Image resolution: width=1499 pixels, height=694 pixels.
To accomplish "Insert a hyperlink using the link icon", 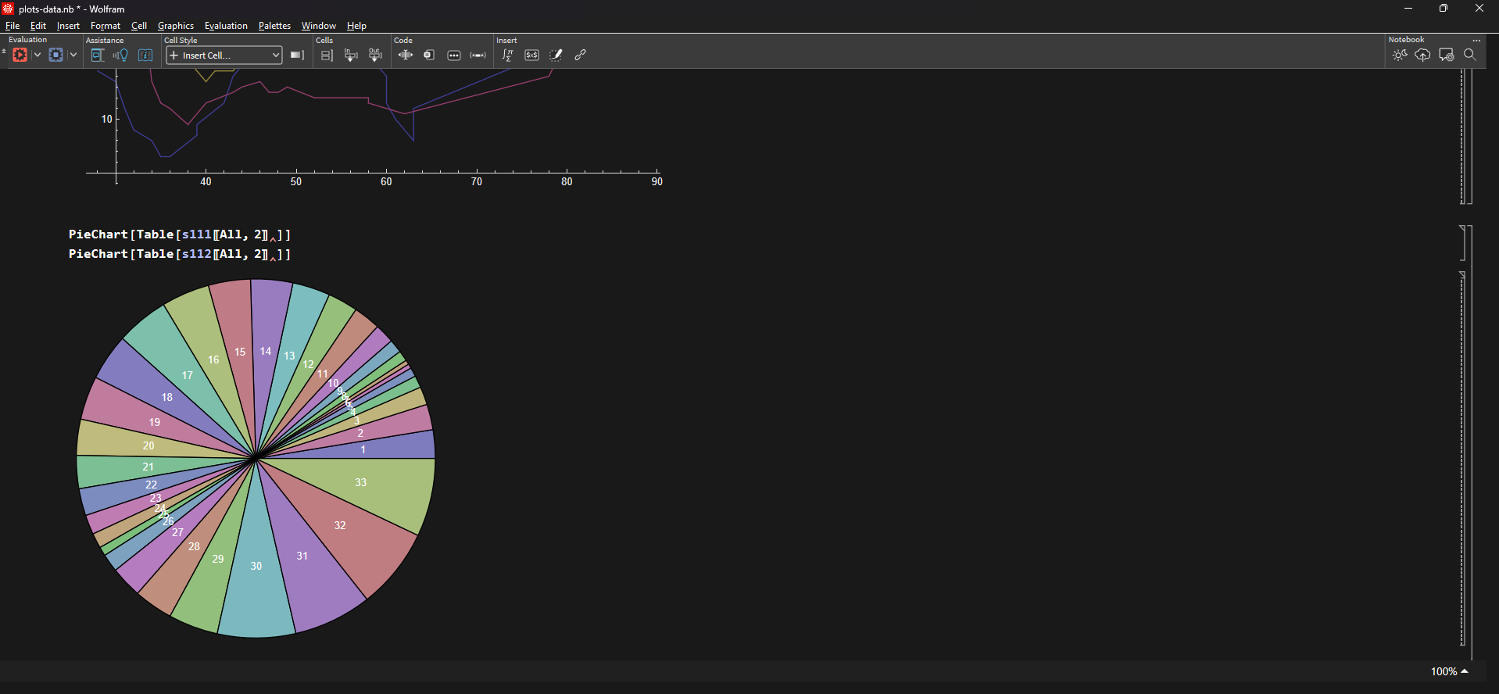I will tap(581, 55).
